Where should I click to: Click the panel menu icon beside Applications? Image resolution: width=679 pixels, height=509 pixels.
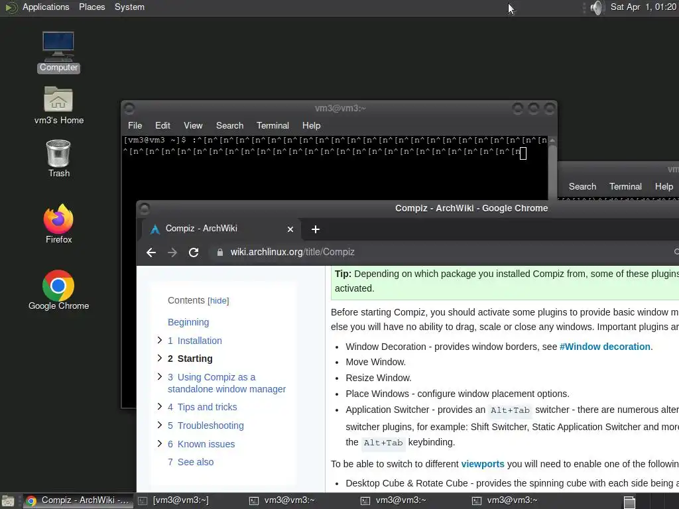(x=11, y=7)
